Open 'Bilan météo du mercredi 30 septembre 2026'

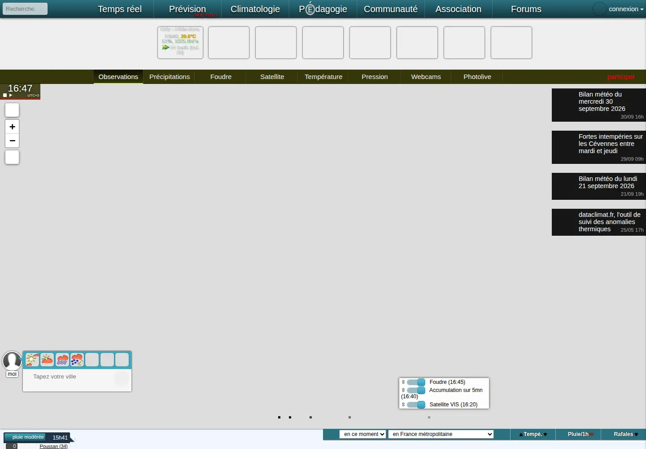pos(599,105)
